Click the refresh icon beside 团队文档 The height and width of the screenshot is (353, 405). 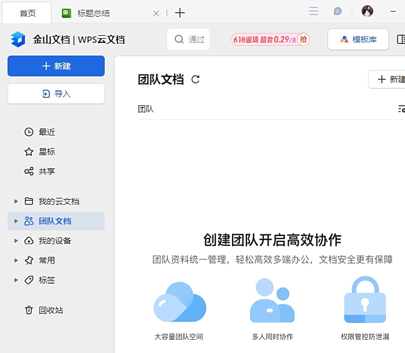[196, 80]
